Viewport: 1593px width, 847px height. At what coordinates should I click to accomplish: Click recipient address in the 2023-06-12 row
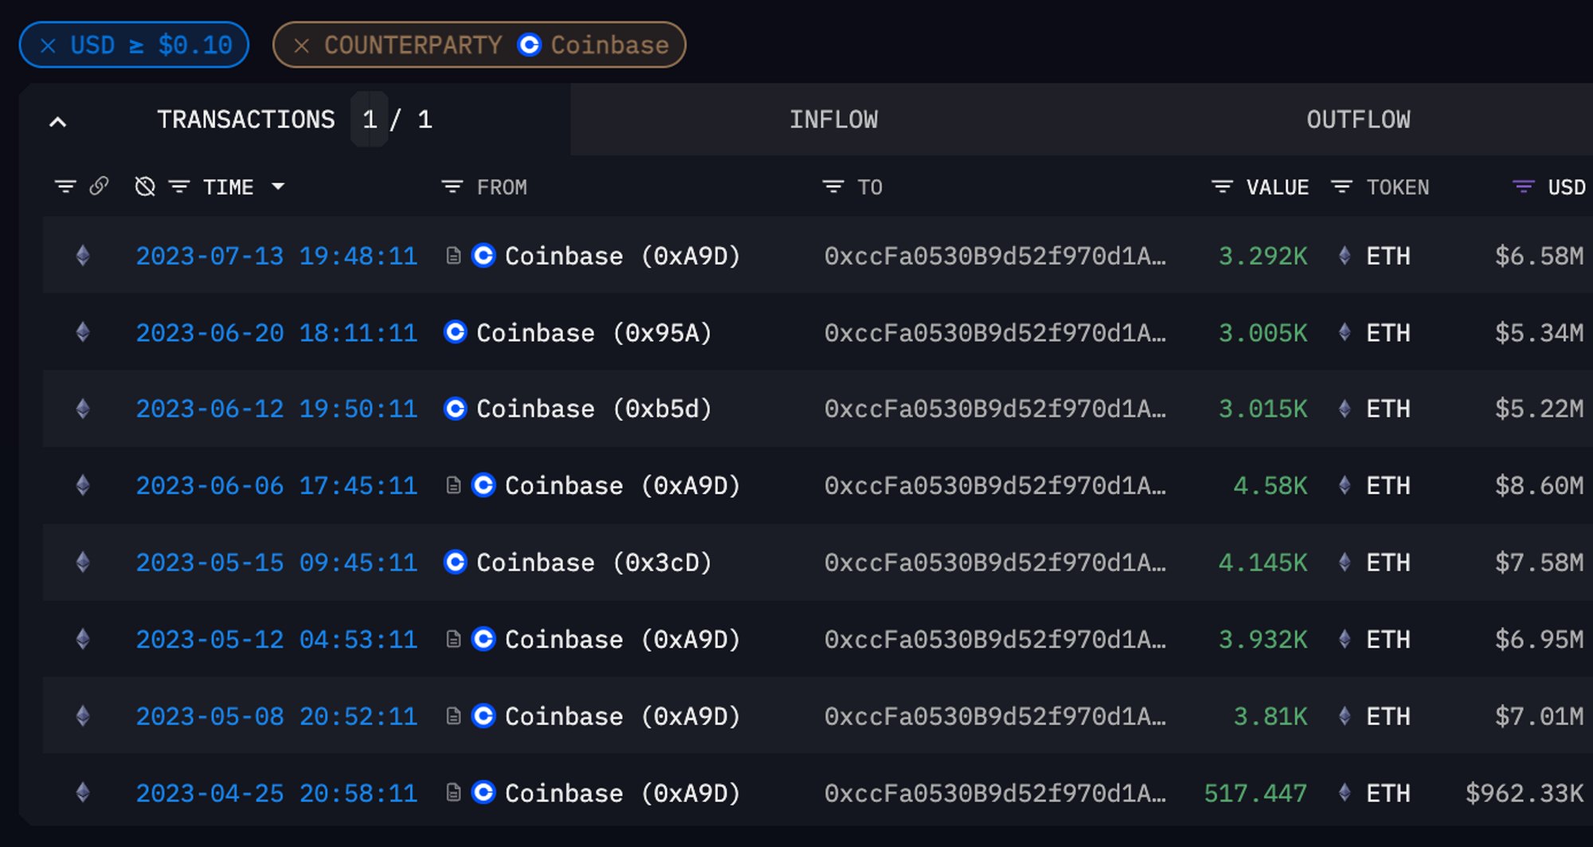(x=995, y=409)
